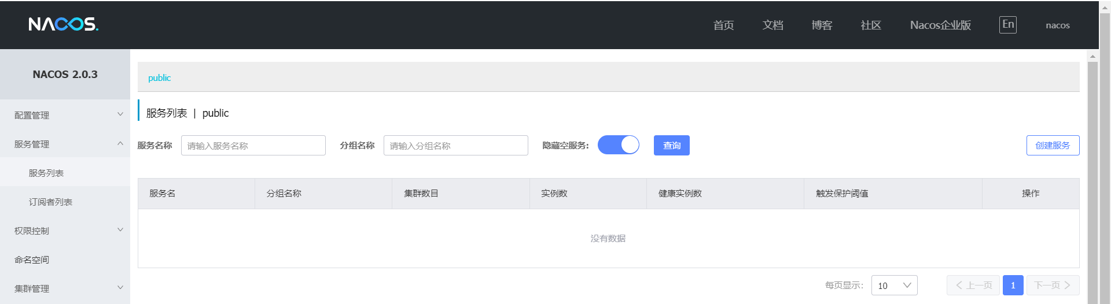Open the 博客 header link

point(822,25)
